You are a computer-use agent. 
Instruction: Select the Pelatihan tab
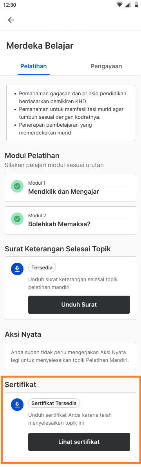pyautogui.click(x=34, y=66)
